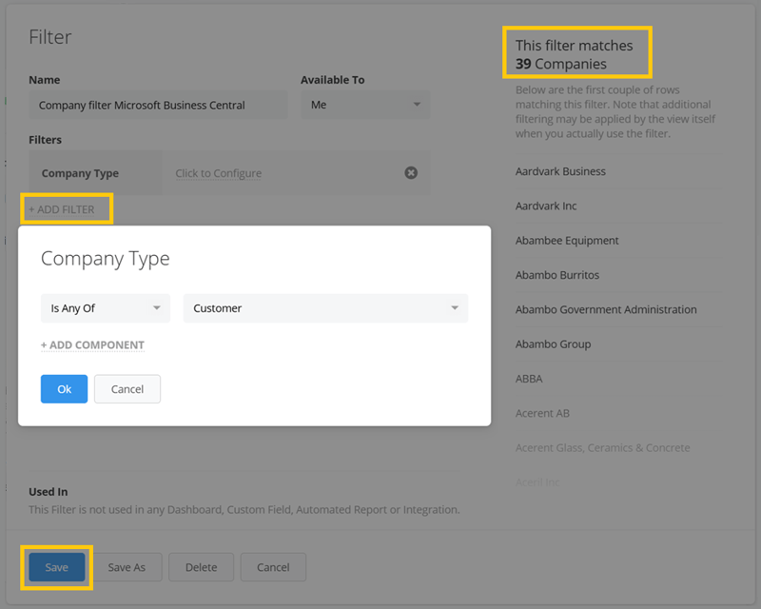Click to Configure the Company Type filter
The image size is (761, 609).
(219, 173)
